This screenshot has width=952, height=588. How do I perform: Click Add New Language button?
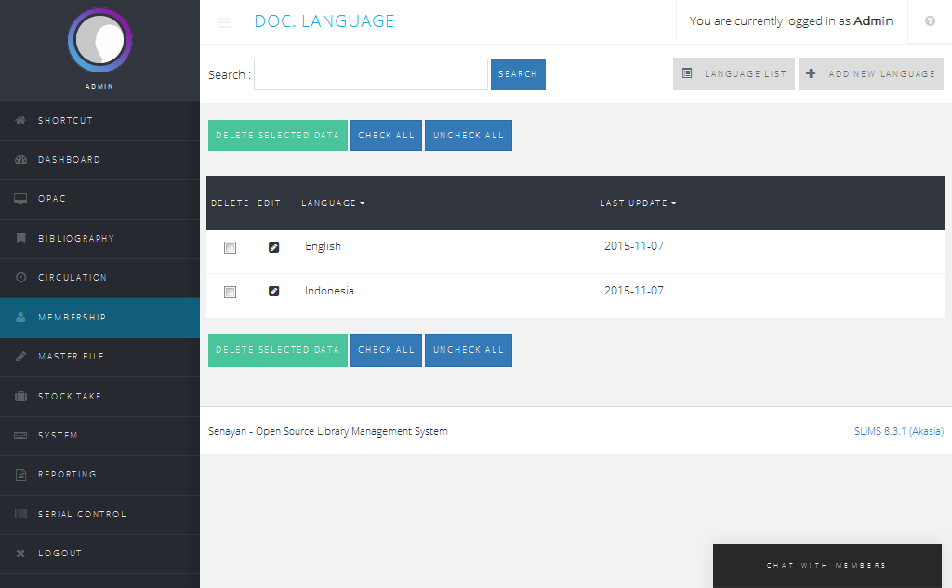pos(871,74)
